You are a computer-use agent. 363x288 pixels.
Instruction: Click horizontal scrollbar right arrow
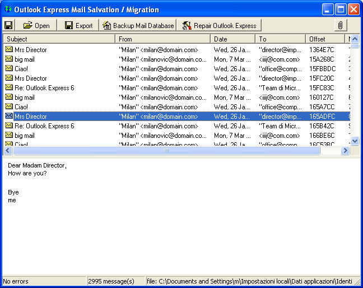[345, 151]
